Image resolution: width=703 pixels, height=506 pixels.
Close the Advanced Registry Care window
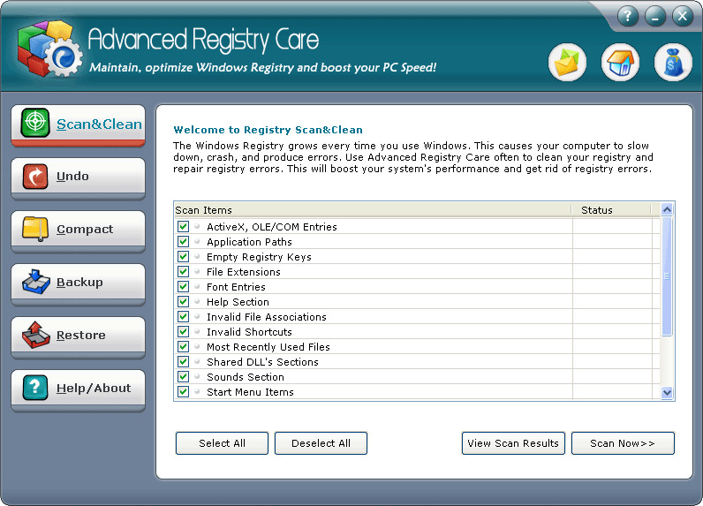(683, 17)
